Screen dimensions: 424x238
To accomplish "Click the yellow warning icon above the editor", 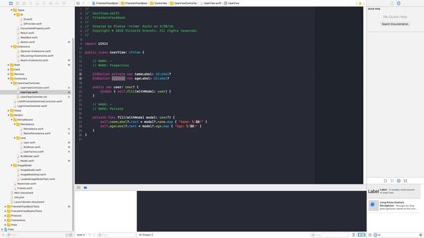I will [x=360, y=3].
